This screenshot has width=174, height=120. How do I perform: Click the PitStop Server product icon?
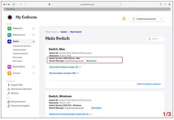pyautogui.click(x=9, y=35)
